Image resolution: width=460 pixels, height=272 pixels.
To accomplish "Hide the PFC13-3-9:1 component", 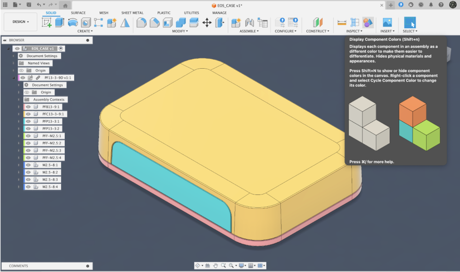I will click(28, 114).
